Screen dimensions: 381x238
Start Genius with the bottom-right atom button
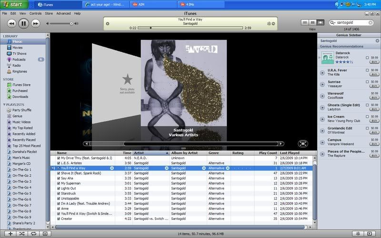click(358, 234)
